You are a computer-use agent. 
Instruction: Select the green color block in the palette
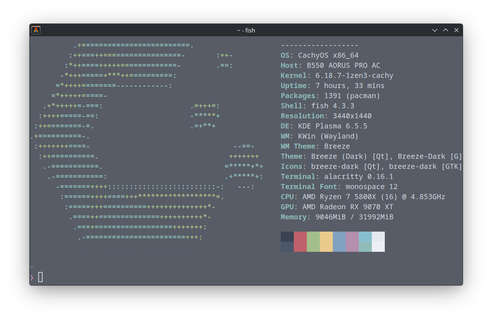pyautogui.click(x=313, y=241)
